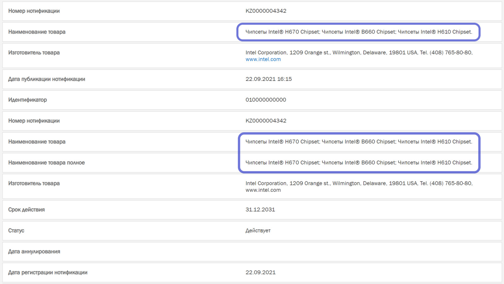
Task: Click the unlinked black www.intel.com text
Action: (x=263, y=190)
